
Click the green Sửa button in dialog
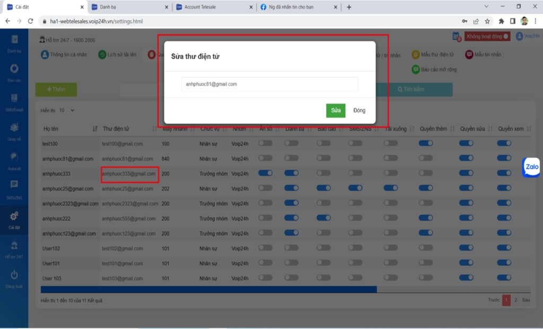(336, 110)
